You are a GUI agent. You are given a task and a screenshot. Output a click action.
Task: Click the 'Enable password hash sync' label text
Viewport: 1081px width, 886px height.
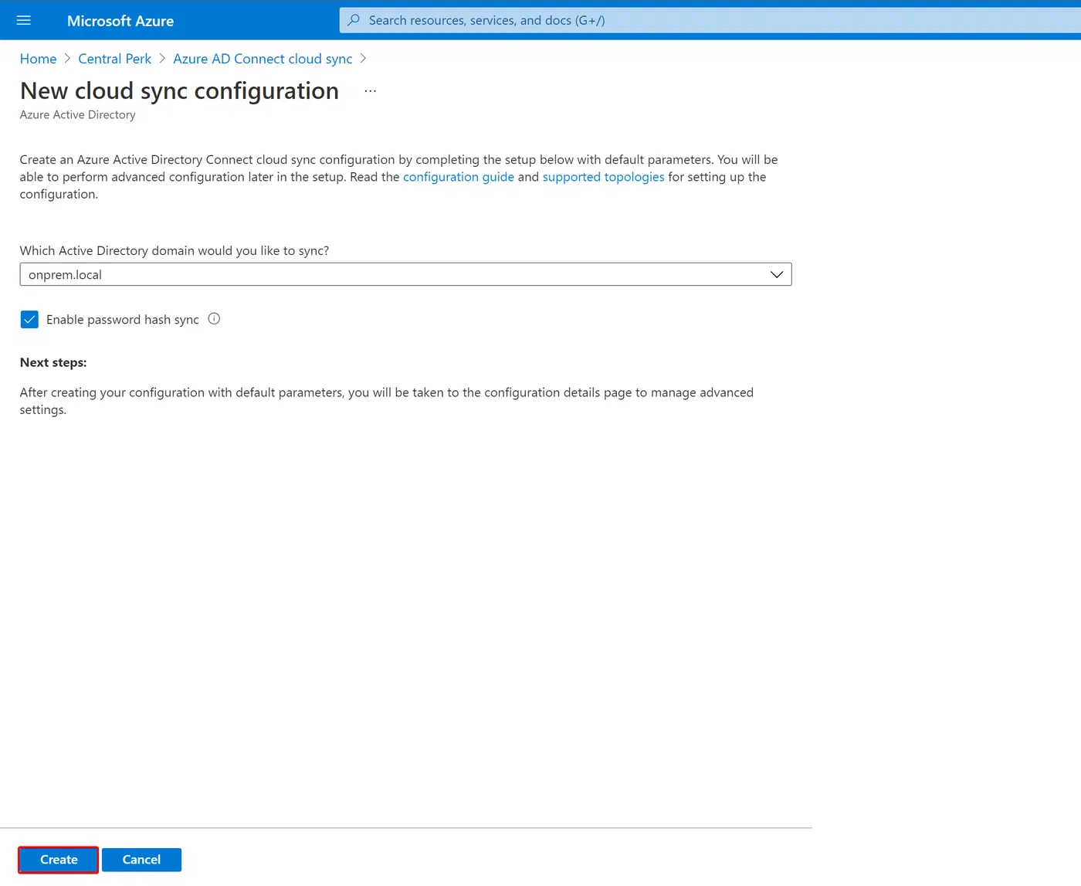(123, 320)
